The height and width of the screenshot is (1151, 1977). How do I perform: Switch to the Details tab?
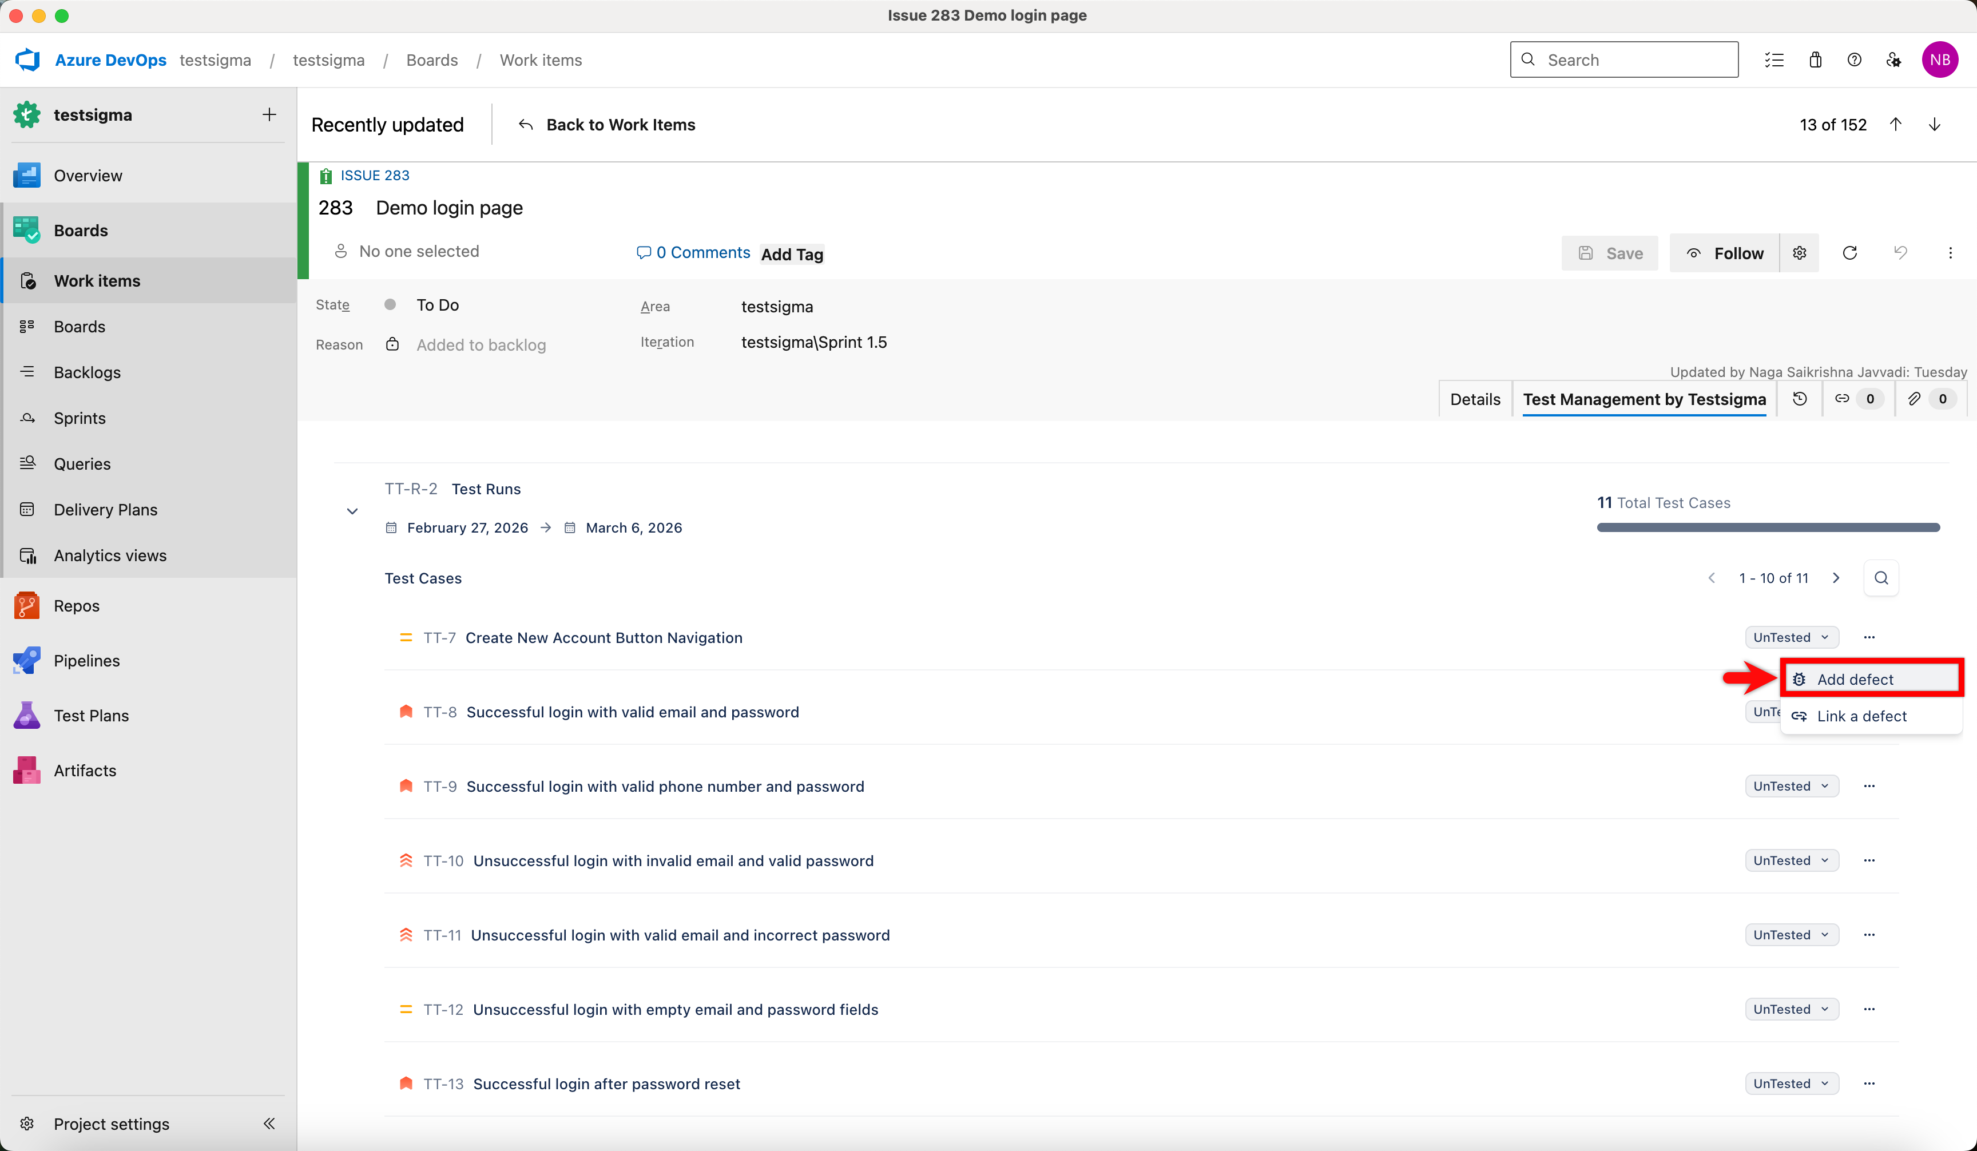coord(1475,399)
